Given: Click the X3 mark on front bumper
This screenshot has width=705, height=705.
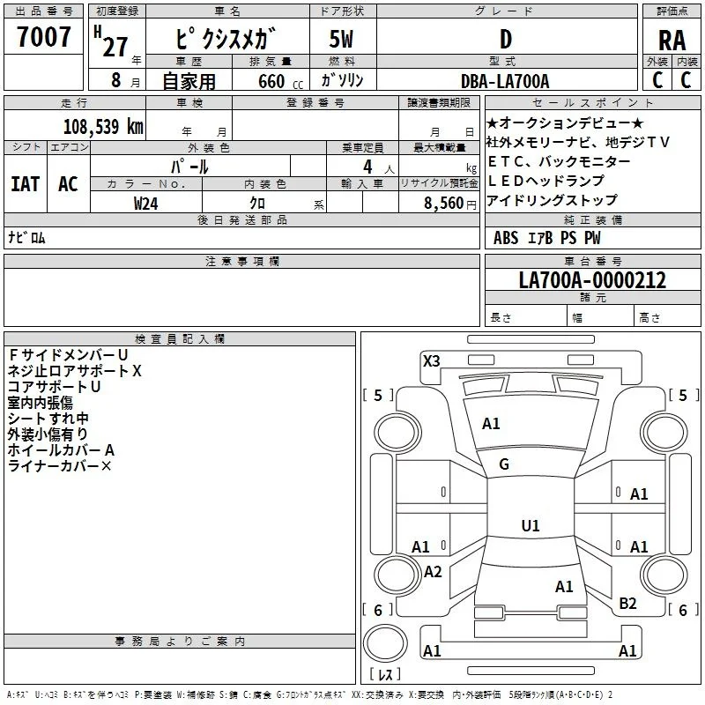Looking at the screenshot, I should (431, 361).
